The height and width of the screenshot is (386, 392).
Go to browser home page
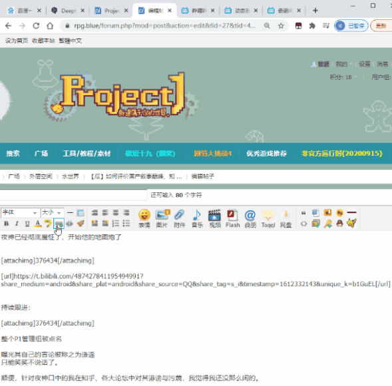(x=50, y=26)
